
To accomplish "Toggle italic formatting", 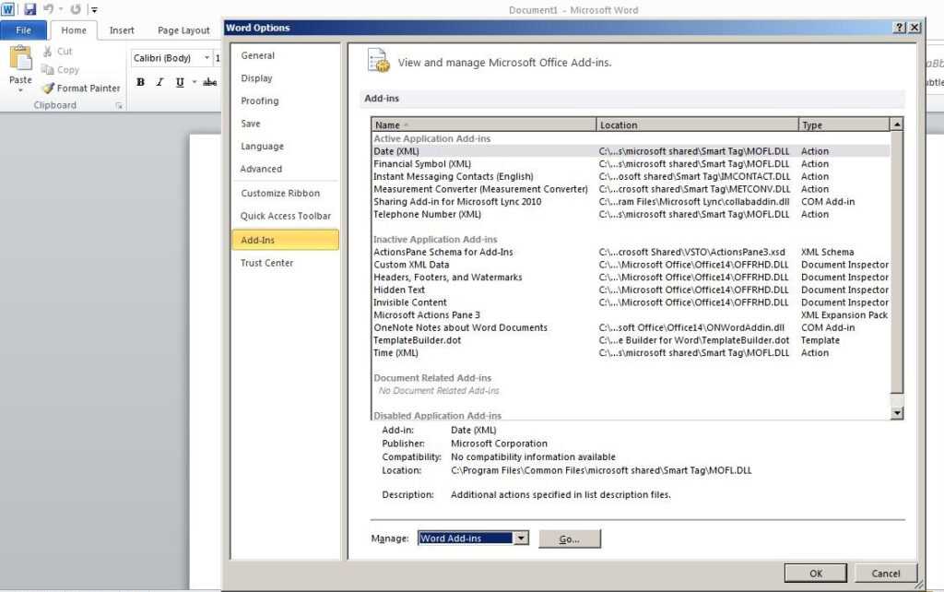I will coord(157,82).
